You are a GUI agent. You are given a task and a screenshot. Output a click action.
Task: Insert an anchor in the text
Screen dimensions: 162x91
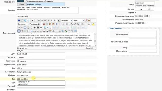(x=53, y=31)
